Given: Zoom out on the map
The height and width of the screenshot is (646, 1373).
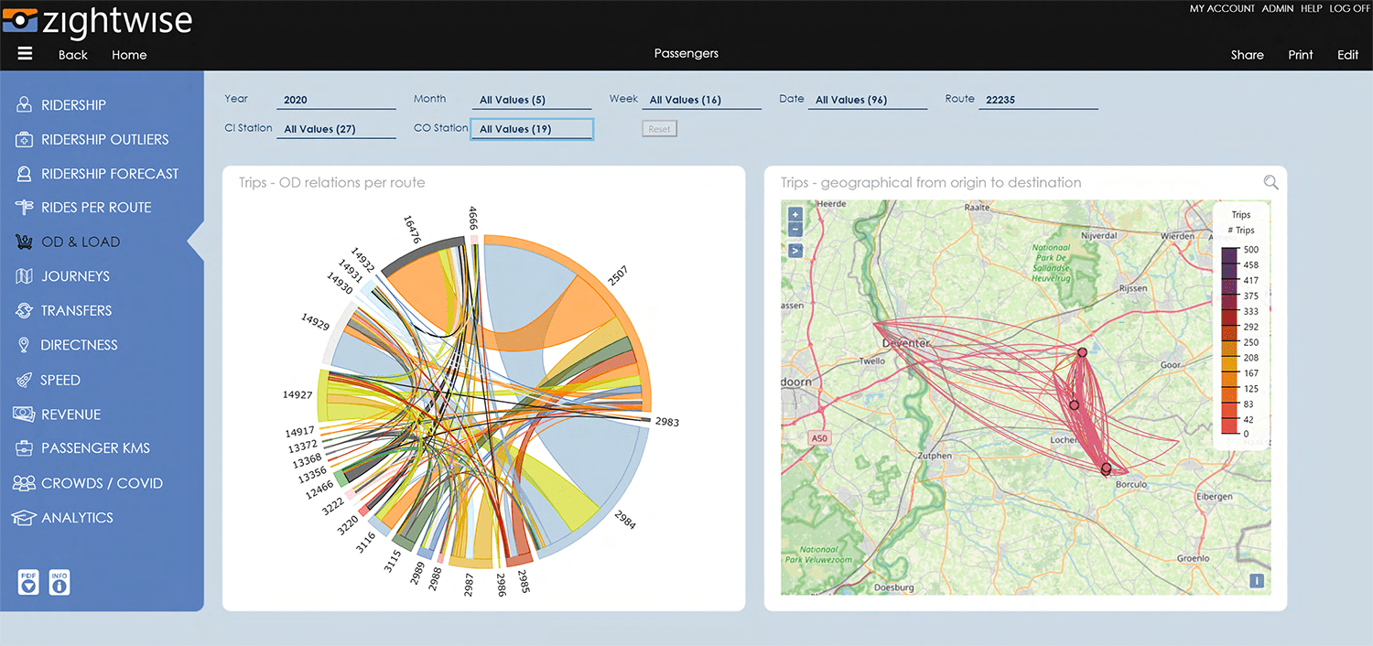Looking at the screenshot, I should (x=795, y=229).
